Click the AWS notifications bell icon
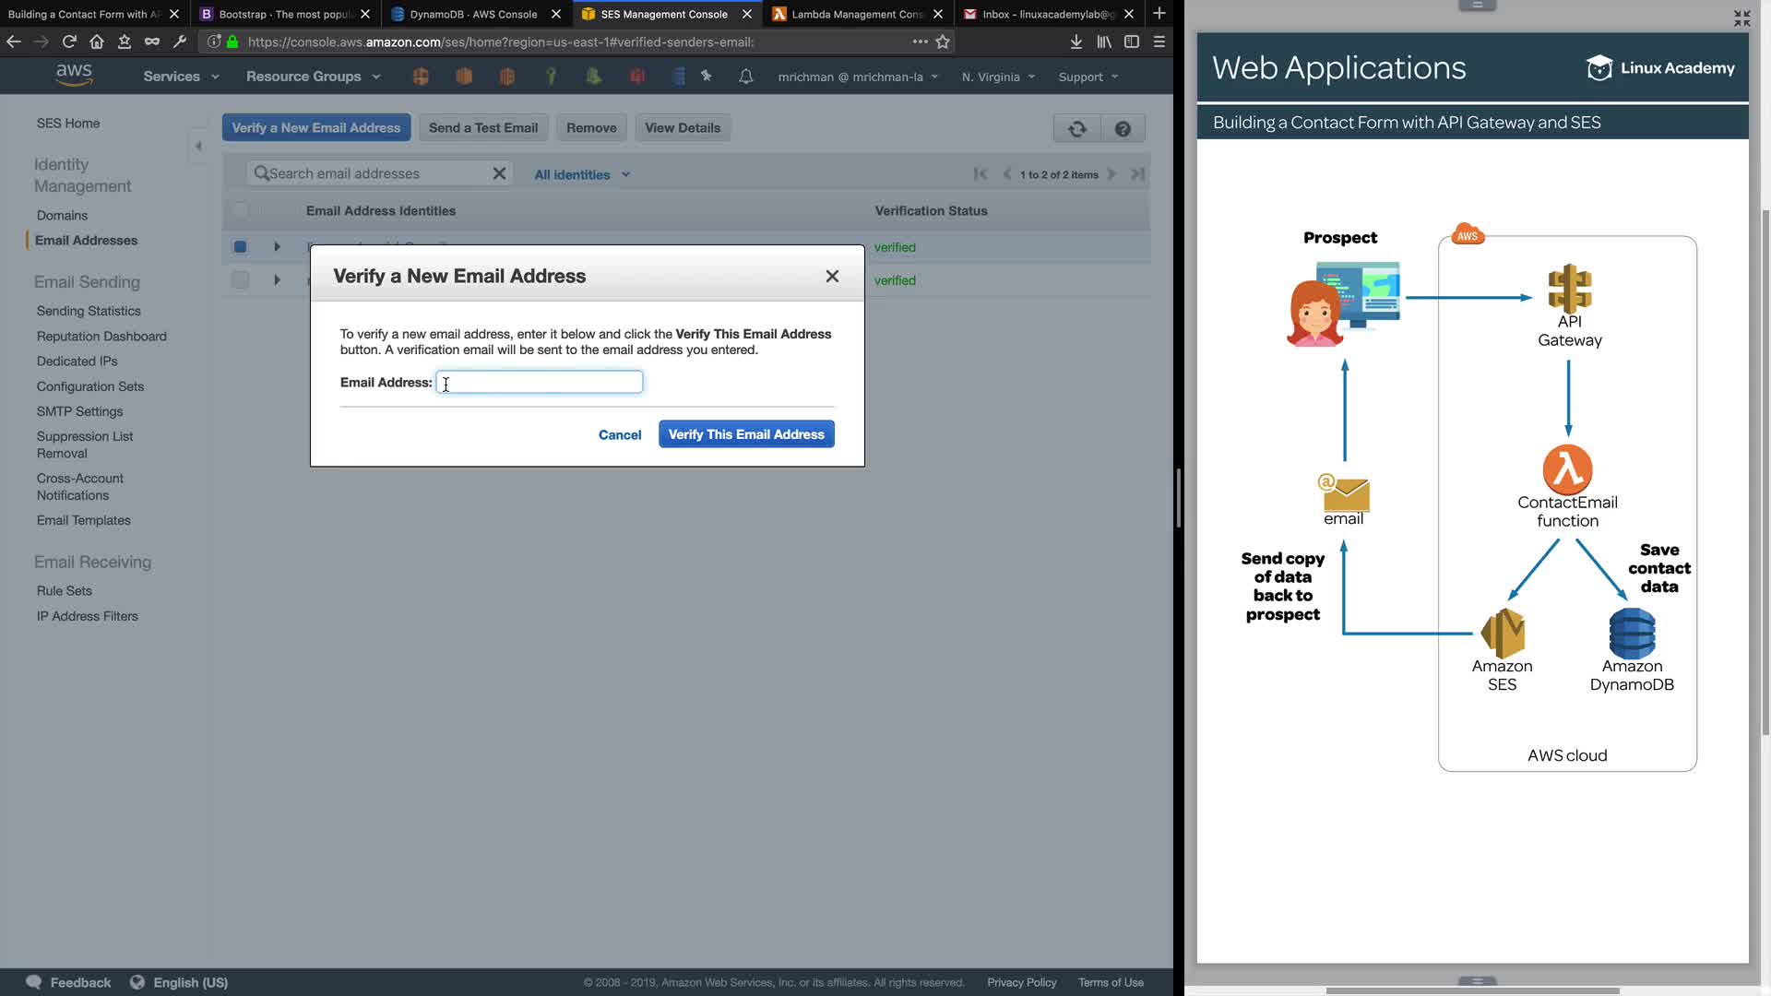Screen dimensions: 1771x996 coord(745,77)
